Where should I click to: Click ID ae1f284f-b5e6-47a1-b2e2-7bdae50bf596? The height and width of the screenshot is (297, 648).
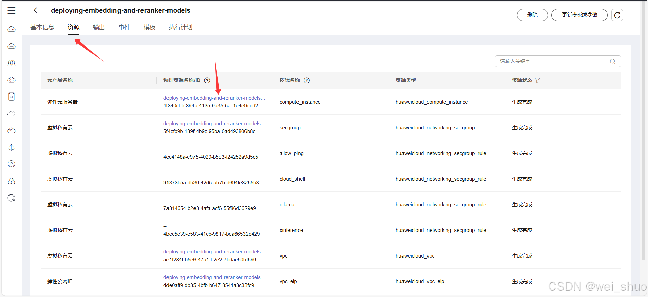click(210, 260)
